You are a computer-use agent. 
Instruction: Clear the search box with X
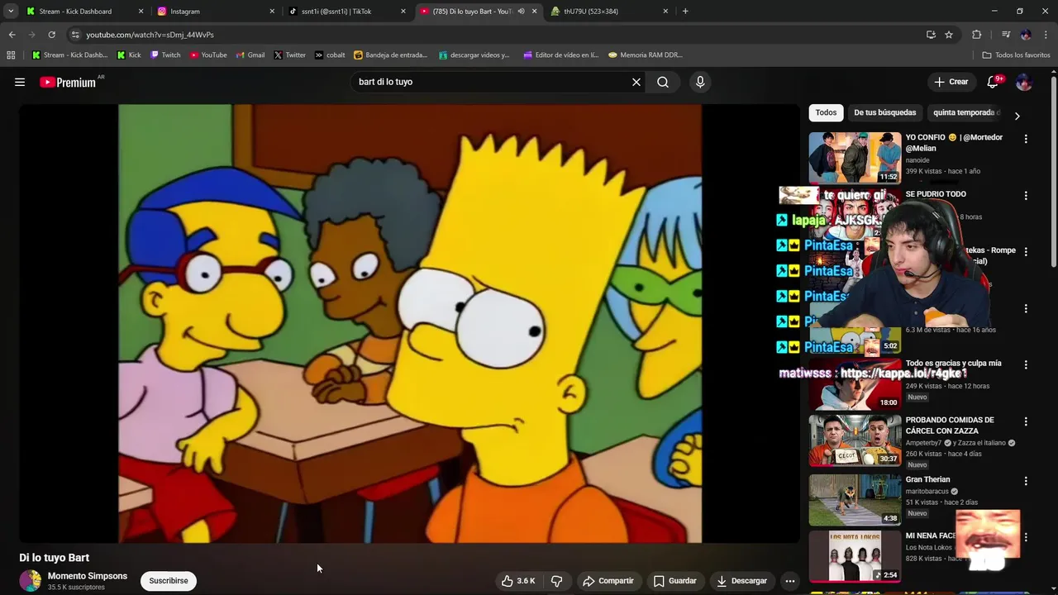coord(636,82)
